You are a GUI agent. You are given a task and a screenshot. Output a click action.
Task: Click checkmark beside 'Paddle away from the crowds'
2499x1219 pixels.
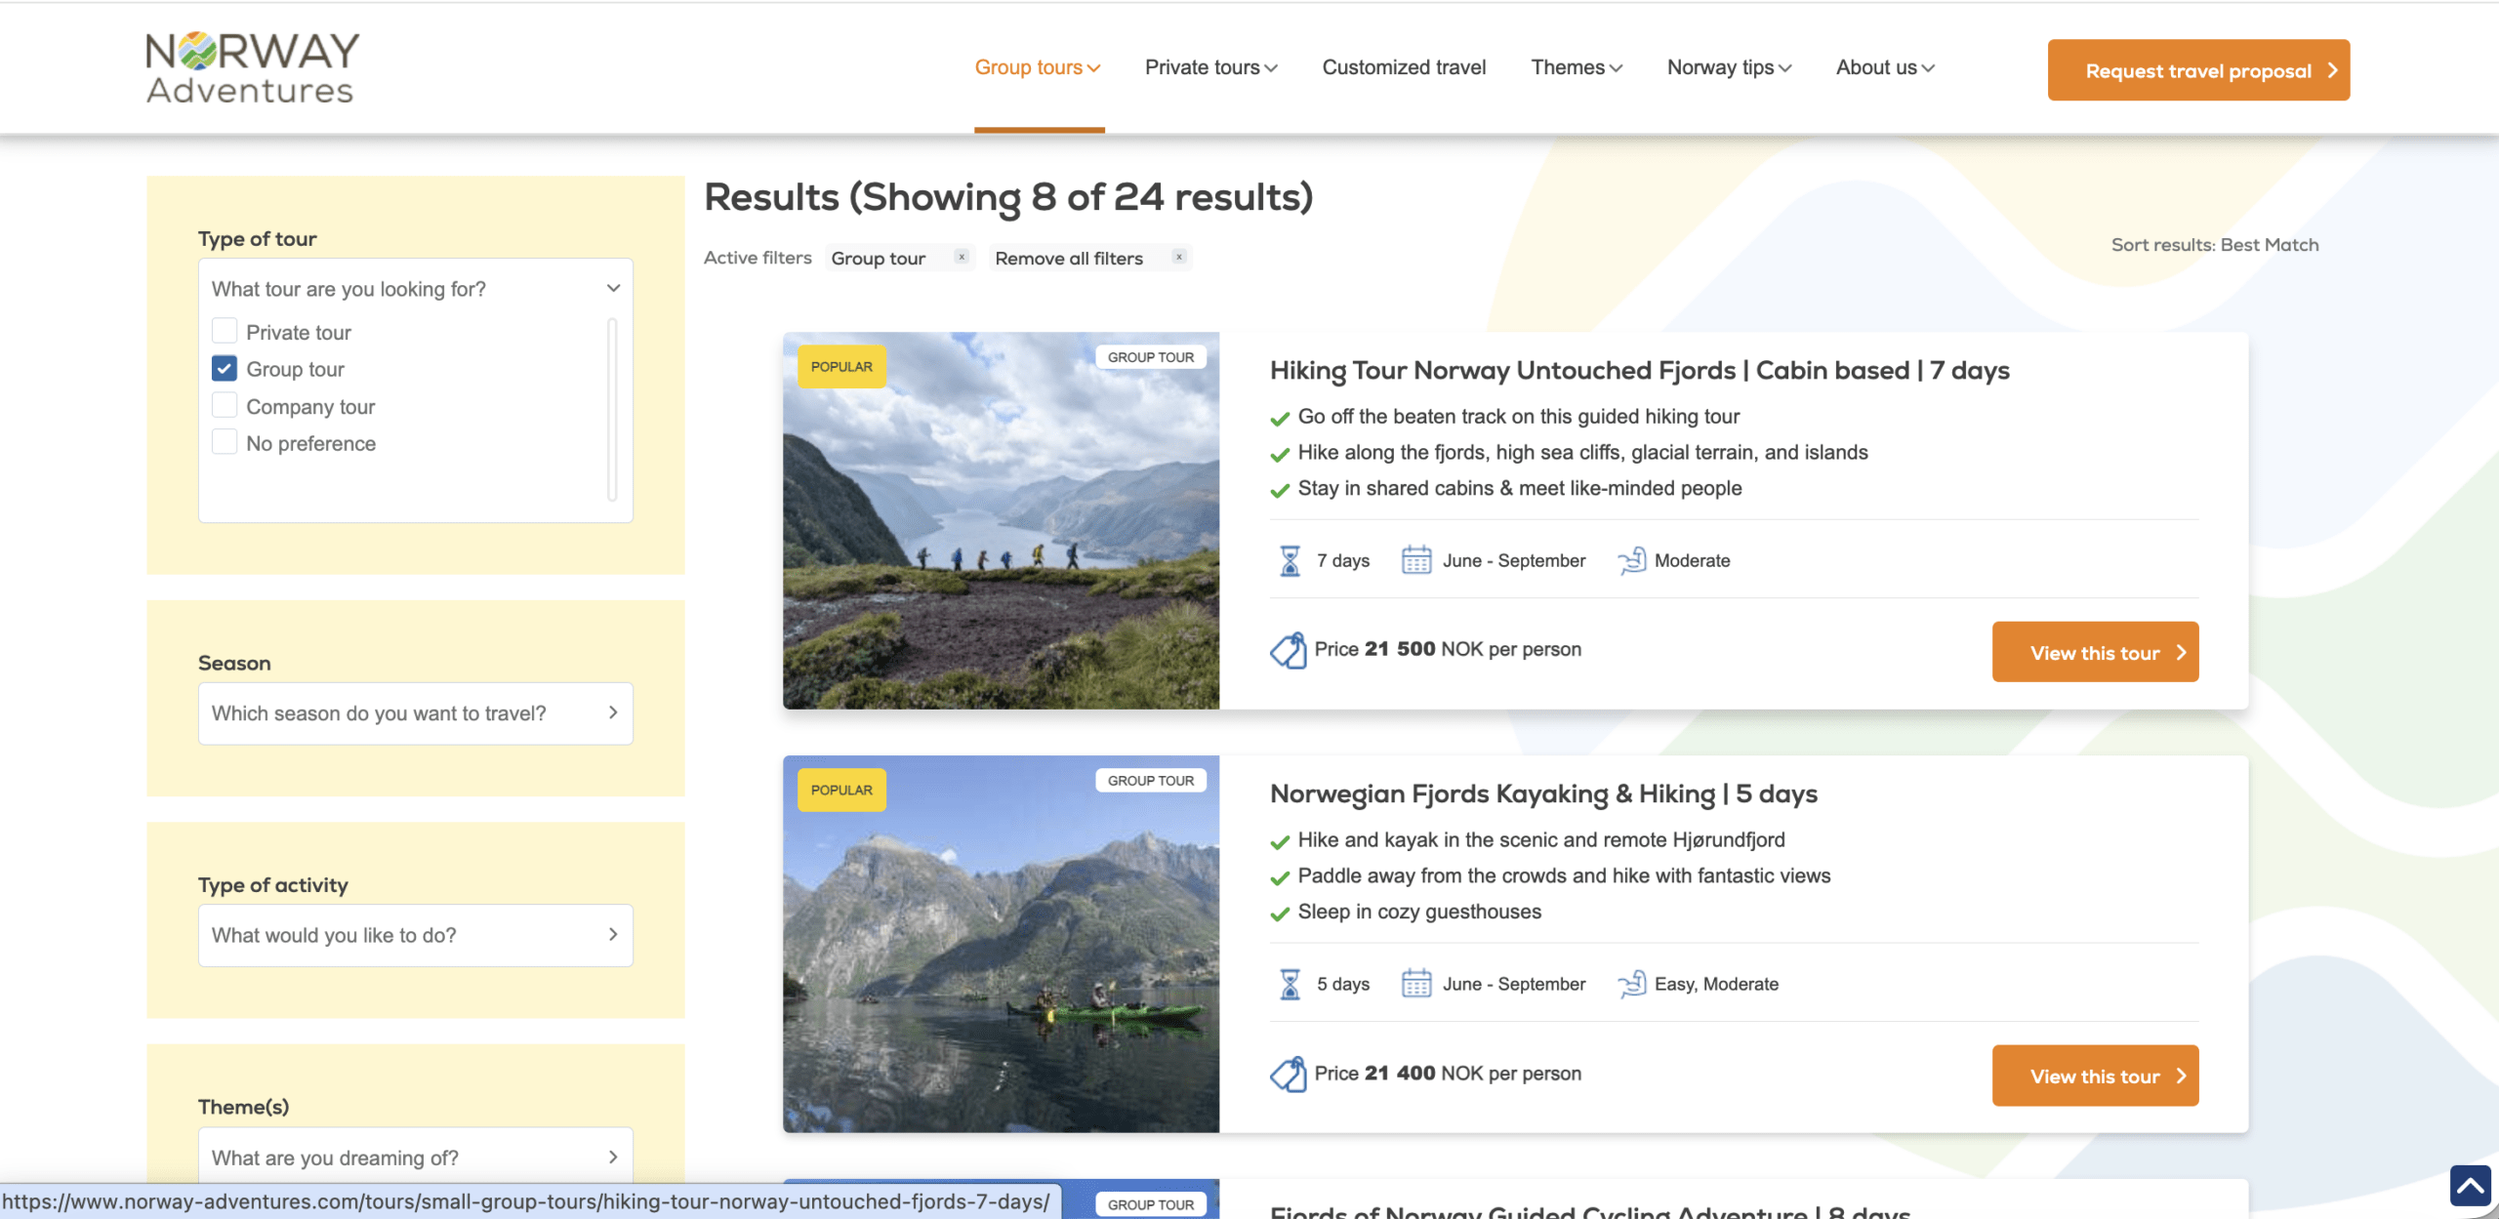point(1280,878)
